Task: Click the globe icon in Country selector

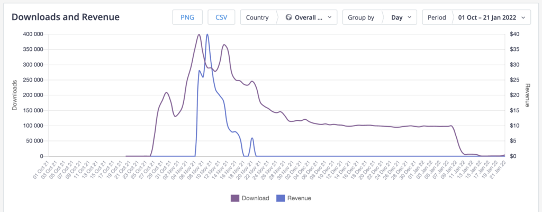Action: click(x=289, y=17)
